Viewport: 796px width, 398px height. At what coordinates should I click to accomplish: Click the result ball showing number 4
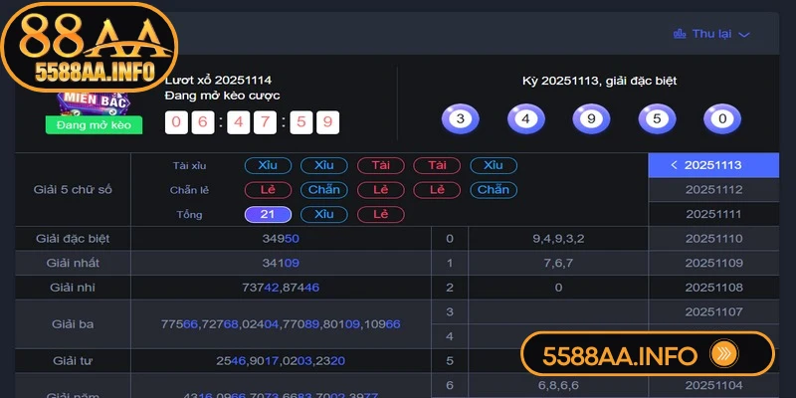coord(524,119)
